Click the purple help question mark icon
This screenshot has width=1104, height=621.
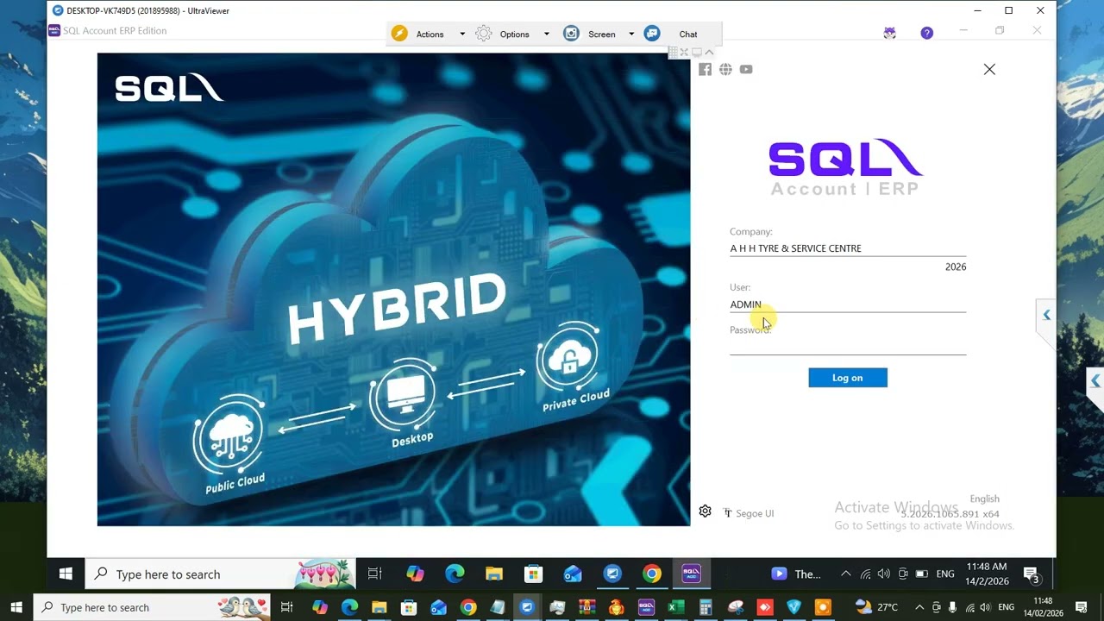(x=926, y=33)
